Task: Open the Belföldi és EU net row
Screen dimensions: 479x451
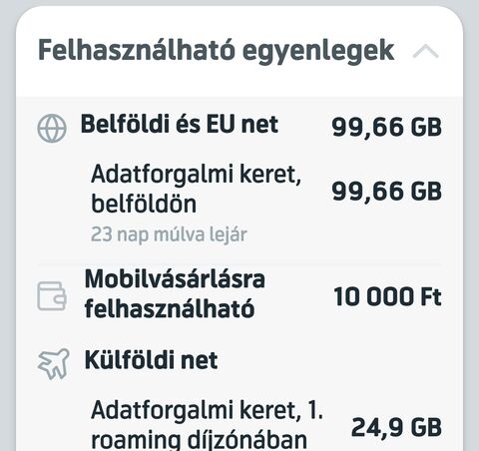Action: 239,127
